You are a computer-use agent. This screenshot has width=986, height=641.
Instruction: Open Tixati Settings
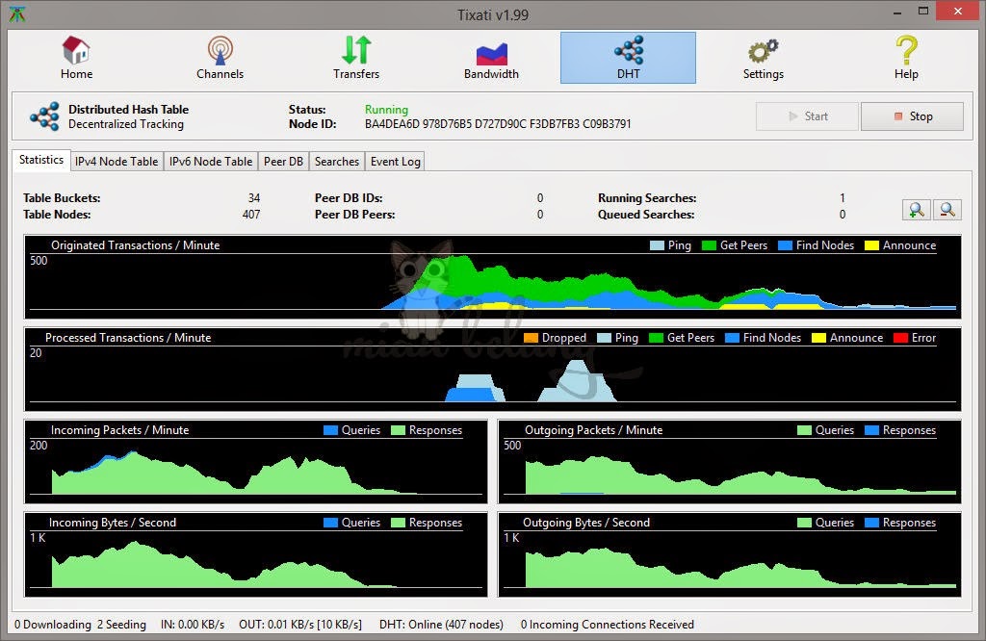pyautogui.click(x=763, y=58)
